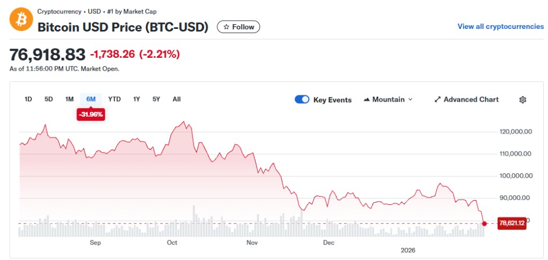Select the 5D time range
Screen dimensions: 548x260
click(x=49, y=99)
